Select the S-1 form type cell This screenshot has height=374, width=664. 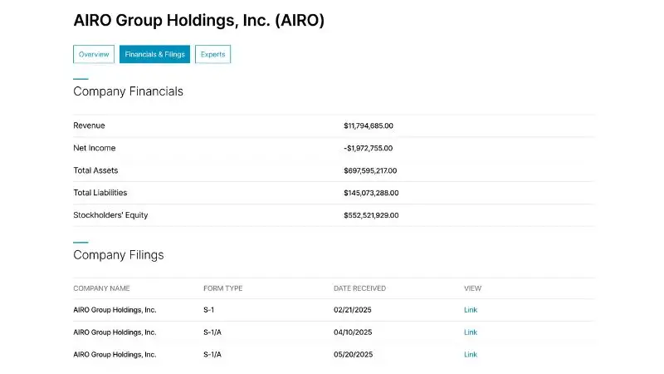(x=209, y=310)
